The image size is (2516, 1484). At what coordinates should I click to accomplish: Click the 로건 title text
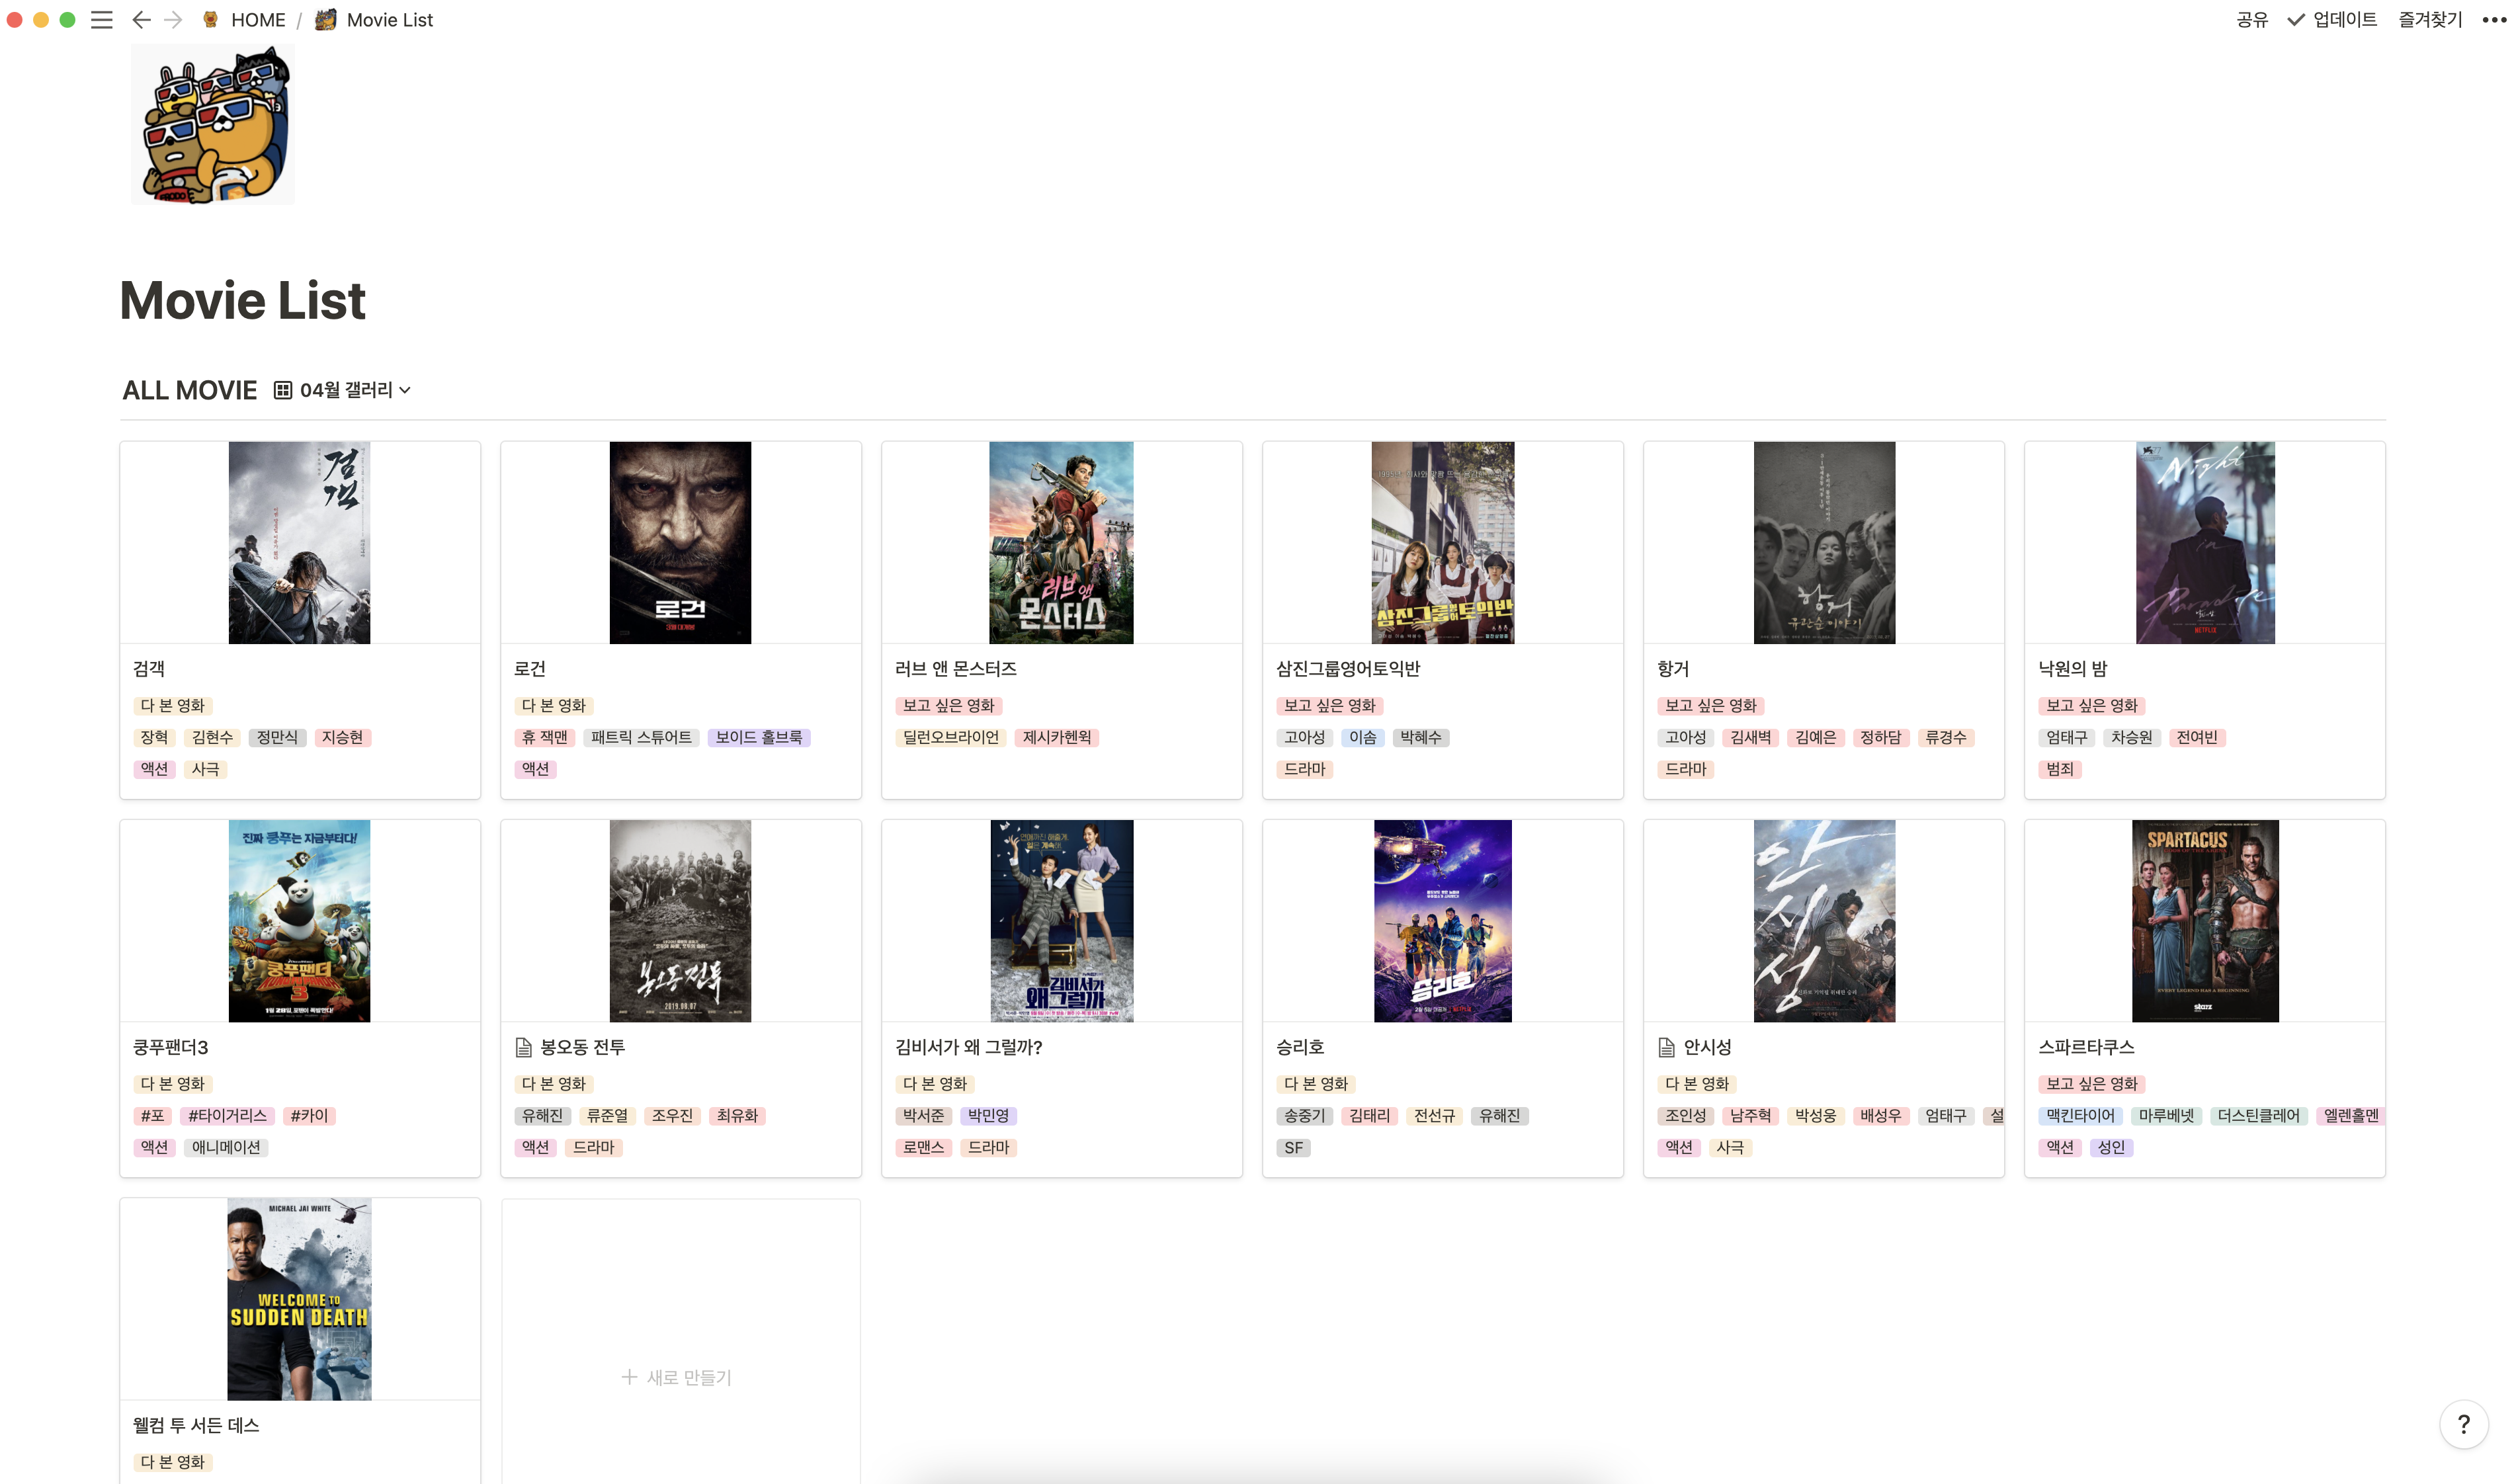click(530, 669)
